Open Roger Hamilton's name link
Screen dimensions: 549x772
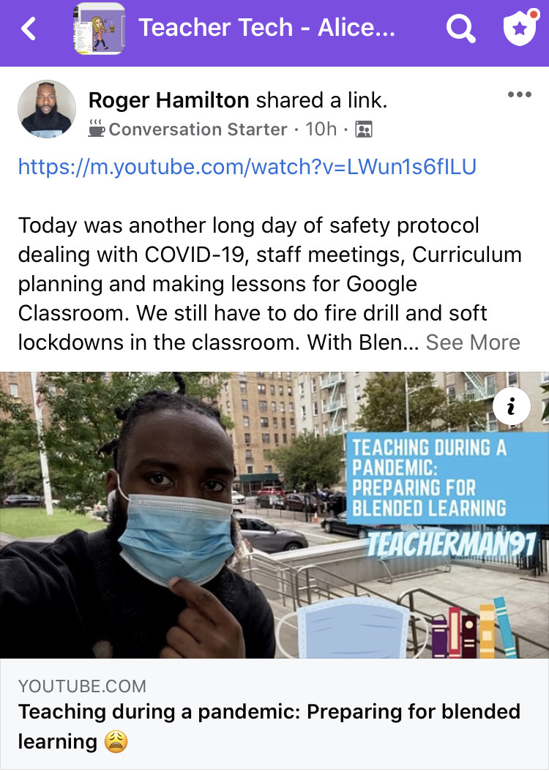[x=168, y=100]
